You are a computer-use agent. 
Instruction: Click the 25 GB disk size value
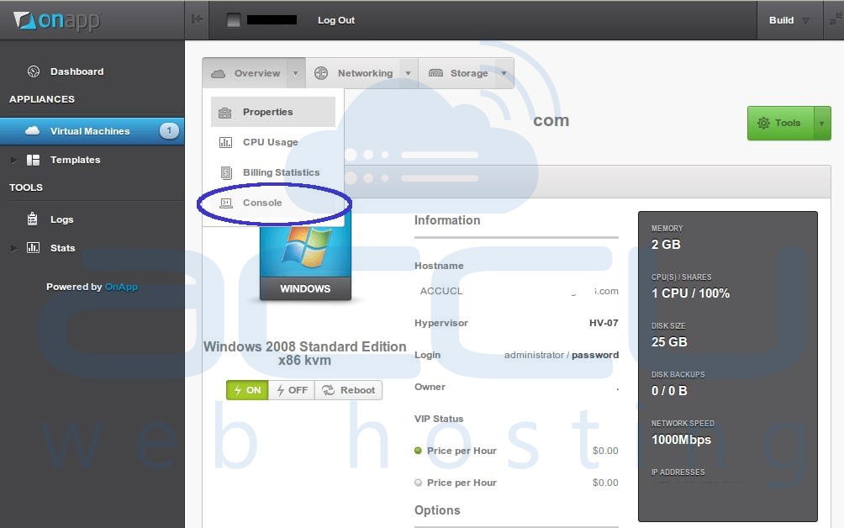coord(669,342)
